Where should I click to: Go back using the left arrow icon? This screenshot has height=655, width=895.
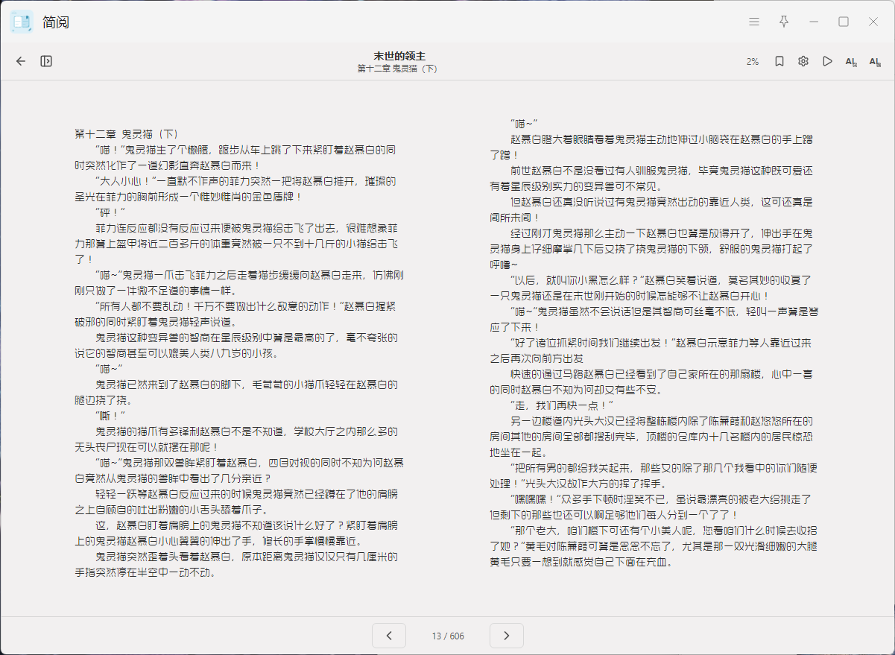coord(21,61)
